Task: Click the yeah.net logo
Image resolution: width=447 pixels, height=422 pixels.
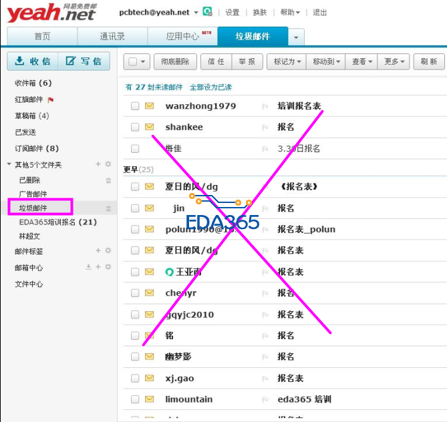Action: coord(51,13)
